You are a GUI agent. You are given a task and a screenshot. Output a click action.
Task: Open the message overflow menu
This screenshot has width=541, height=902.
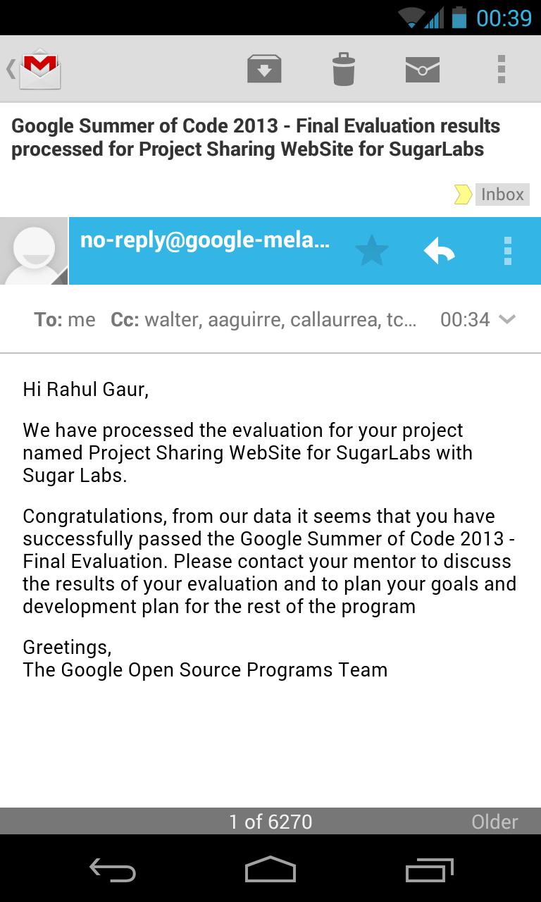point(507,250)
